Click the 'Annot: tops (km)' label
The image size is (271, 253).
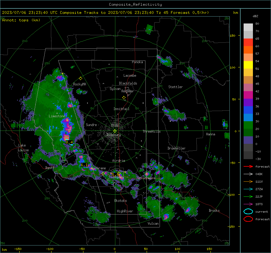tap(21, 20)
